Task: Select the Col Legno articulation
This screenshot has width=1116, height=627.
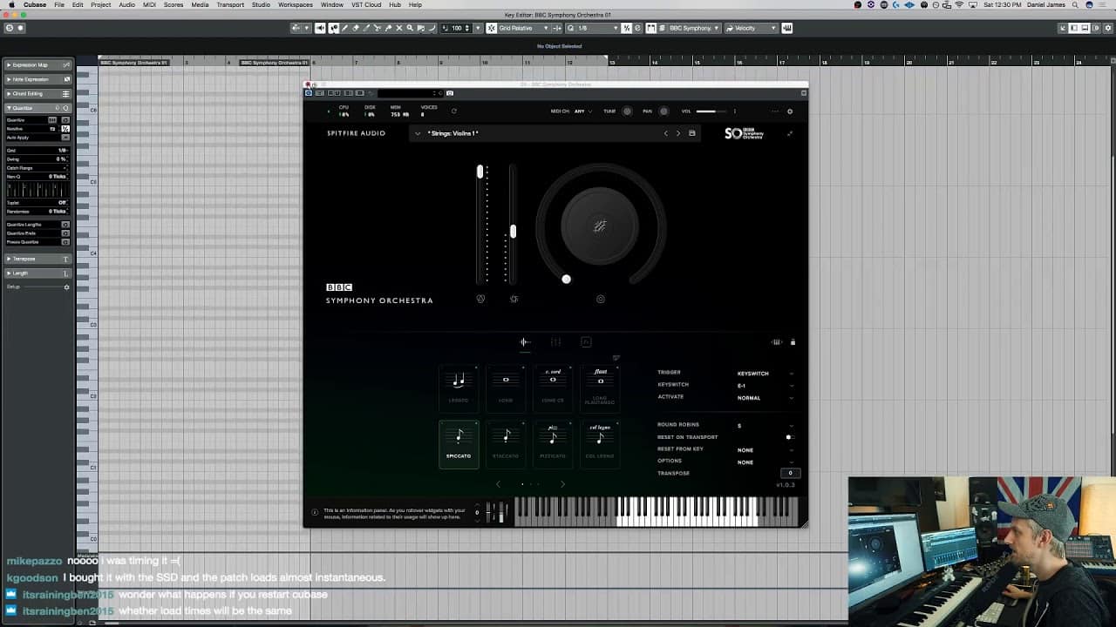Action: coord(600,444)
